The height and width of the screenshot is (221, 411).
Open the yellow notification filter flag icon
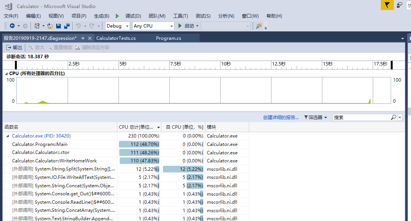[x=387, y=5]
